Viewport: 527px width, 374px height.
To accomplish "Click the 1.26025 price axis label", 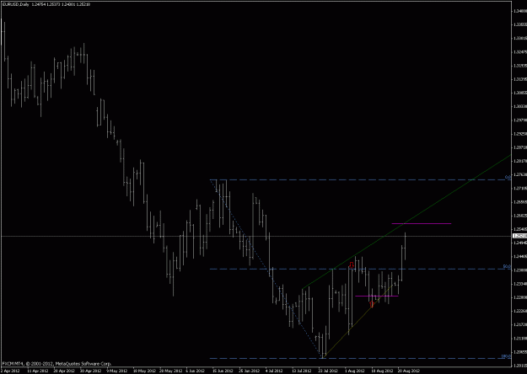I will click(x=520, y=216).
